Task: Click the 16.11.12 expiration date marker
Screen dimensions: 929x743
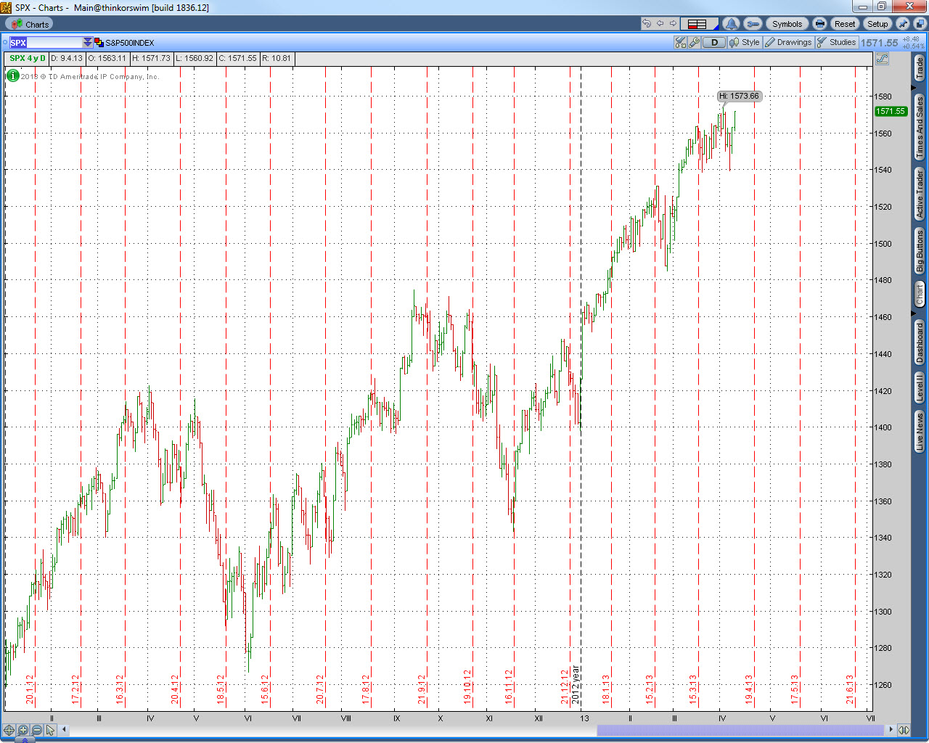Action: coord(509,686)
